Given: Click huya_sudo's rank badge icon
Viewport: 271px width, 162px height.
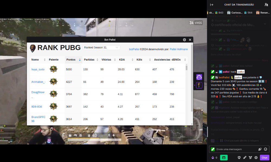Looking at the screenshot, I should 53,69.
